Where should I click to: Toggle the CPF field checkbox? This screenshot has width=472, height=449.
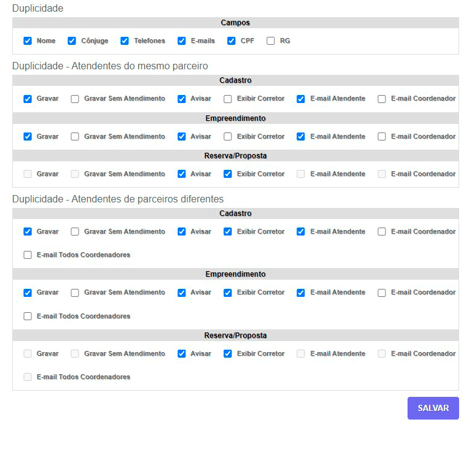pos(231,41)
